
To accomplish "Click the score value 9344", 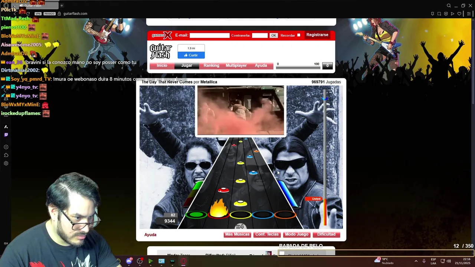I will coord(170,221).
